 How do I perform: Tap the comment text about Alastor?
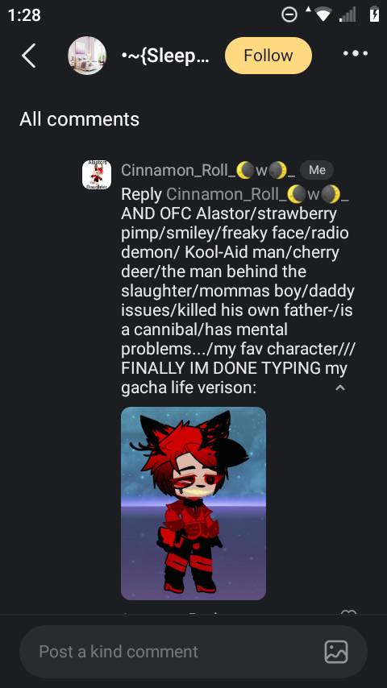click(238, 300)
